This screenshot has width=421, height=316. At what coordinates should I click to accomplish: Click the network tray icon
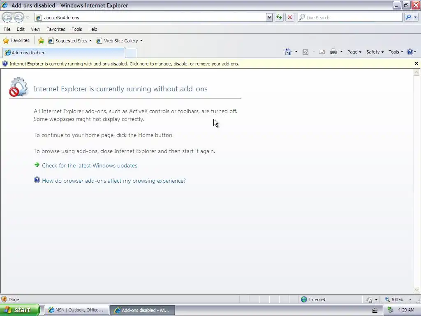click(391, 310)
